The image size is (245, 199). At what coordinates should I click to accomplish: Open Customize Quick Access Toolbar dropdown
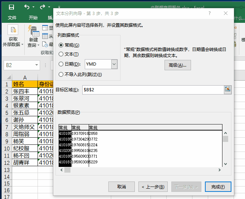coord(59,7)
